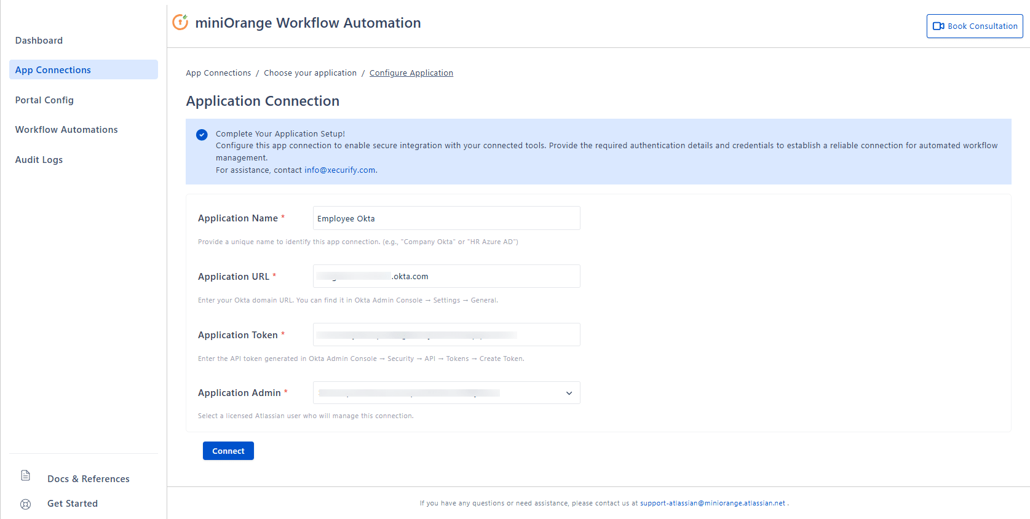Screen dimensions: 1030x519
Task: Click the Choose your application breadcrumb
Action: [310, 73]
